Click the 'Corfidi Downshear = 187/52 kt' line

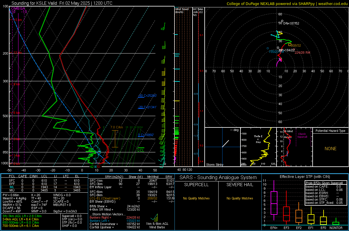115,224
